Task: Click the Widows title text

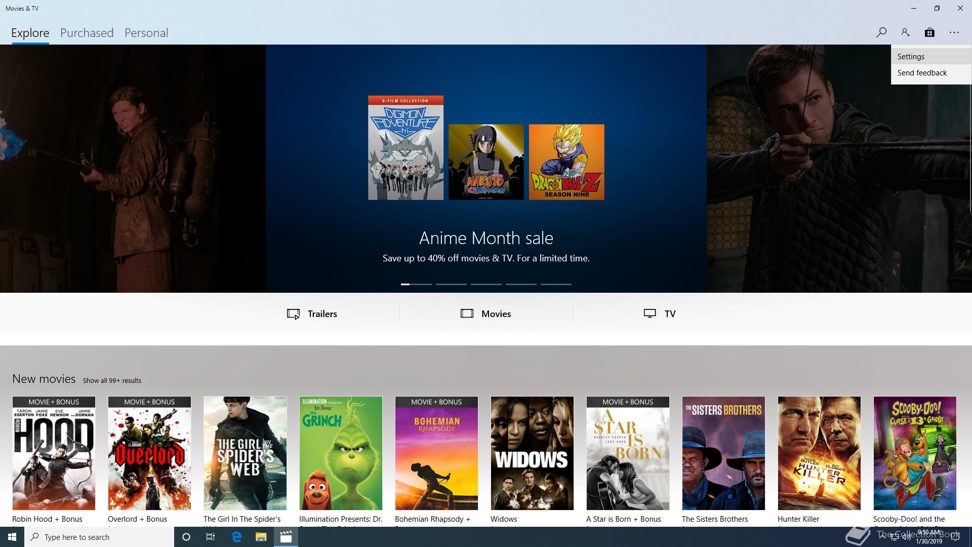Action: pyautogui.click(x=504, y=519)
